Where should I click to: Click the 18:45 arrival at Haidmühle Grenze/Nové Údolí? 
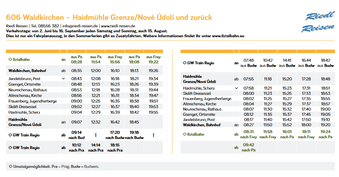pos(134,122)
